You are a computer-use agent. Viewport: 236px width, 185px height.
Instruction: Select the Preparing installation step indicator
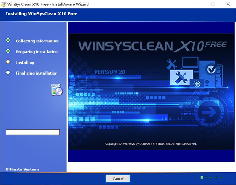point(8,51)
